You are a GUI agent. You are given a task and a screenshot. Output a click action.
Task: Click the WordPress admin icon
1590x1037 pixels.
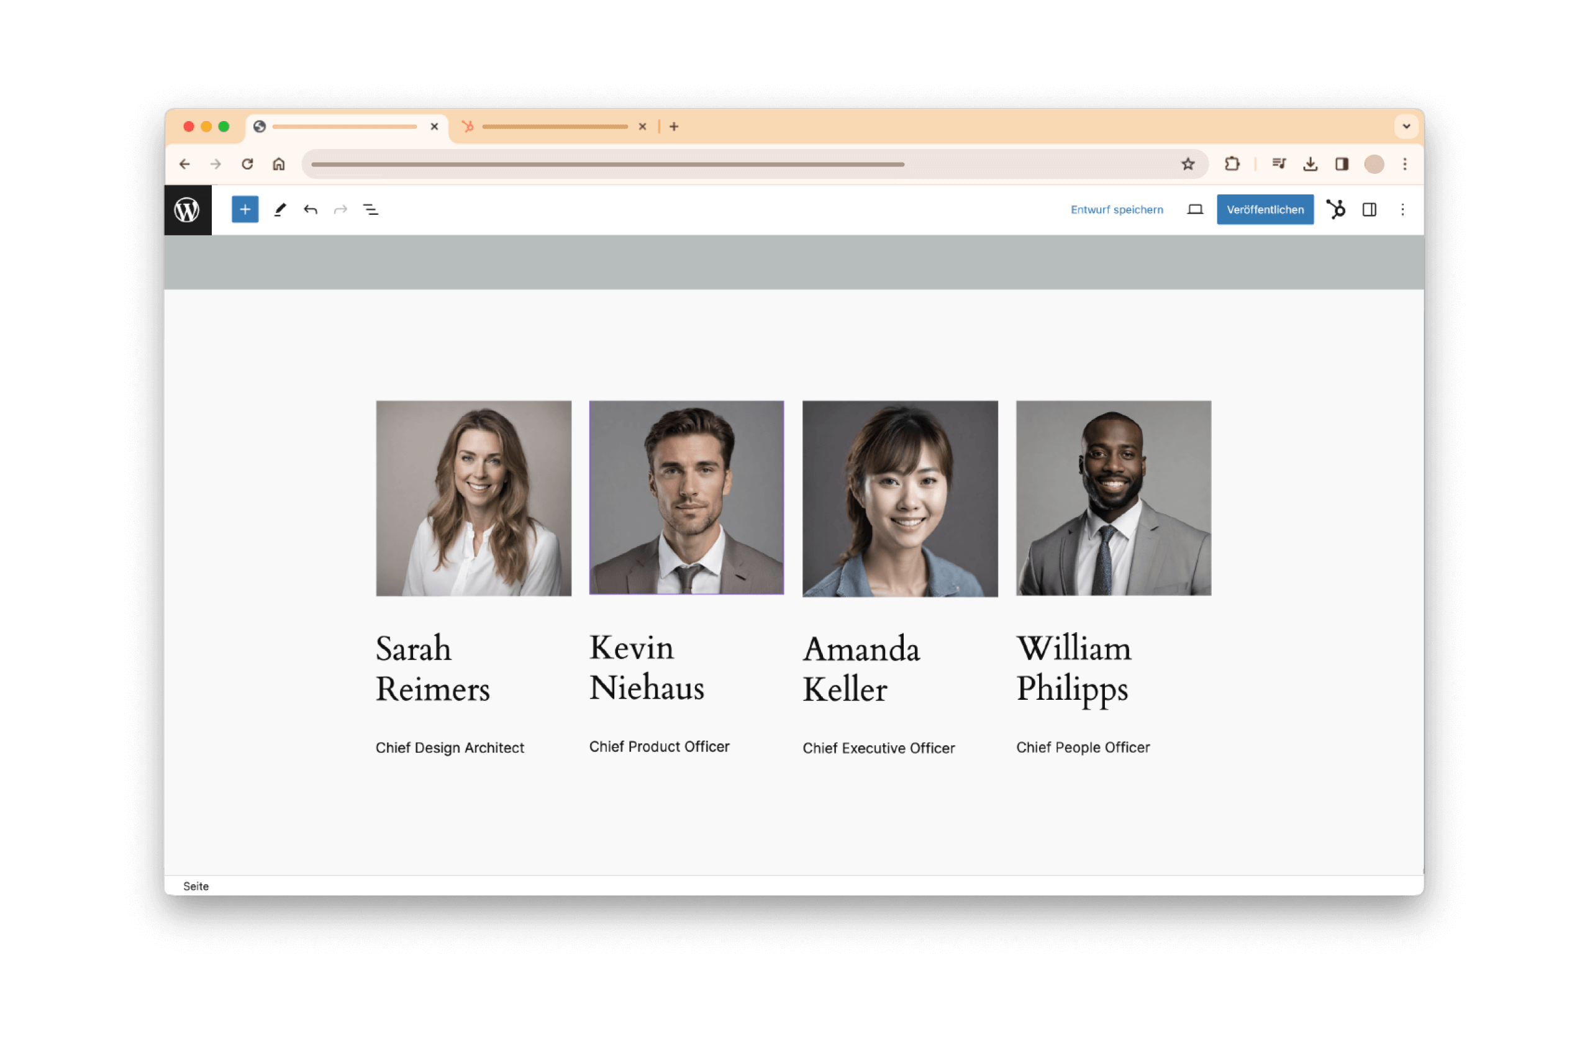tap(189, 210)
